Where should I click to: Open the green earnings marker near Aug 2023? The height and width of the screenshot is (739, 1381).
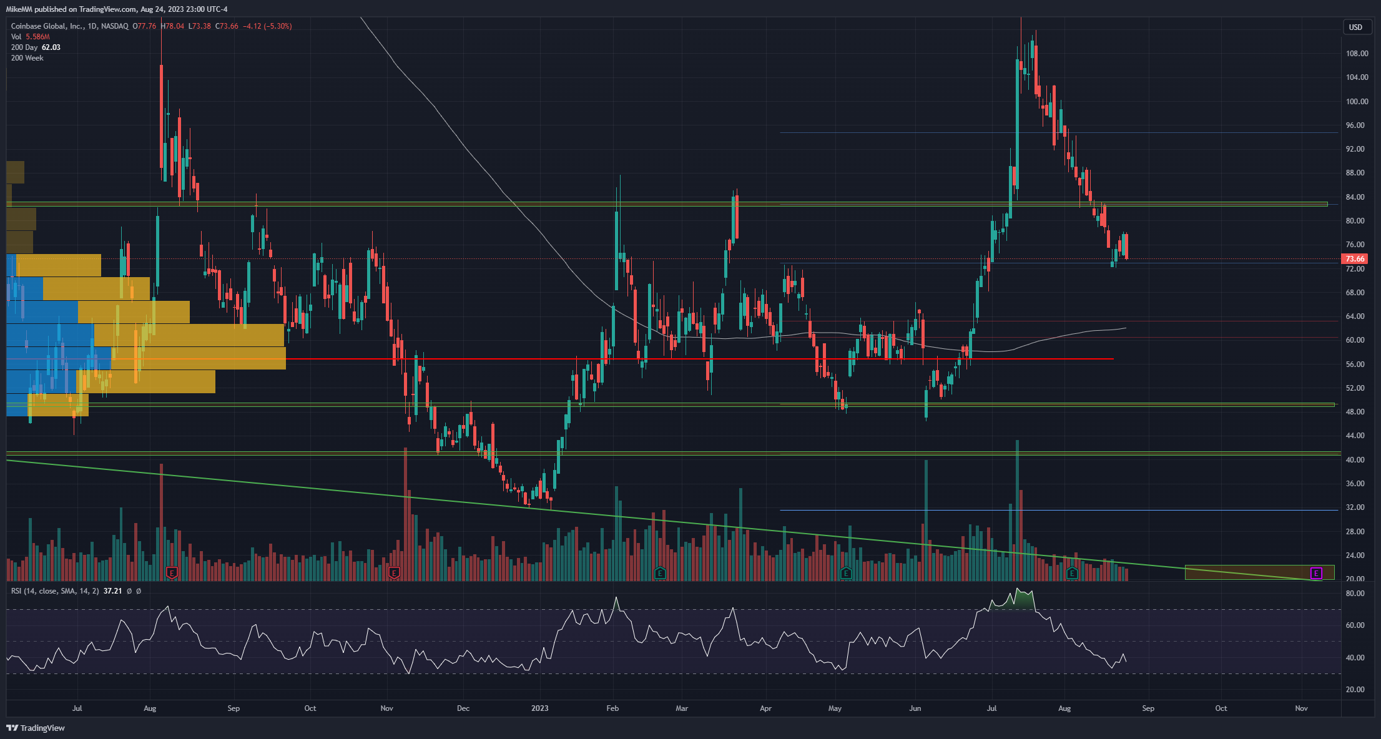(1072, 572)
